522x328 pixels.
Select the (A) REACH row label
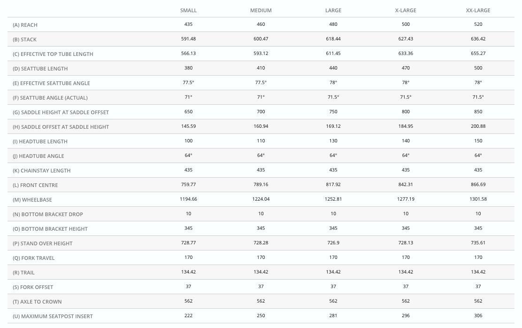[25, 25]
